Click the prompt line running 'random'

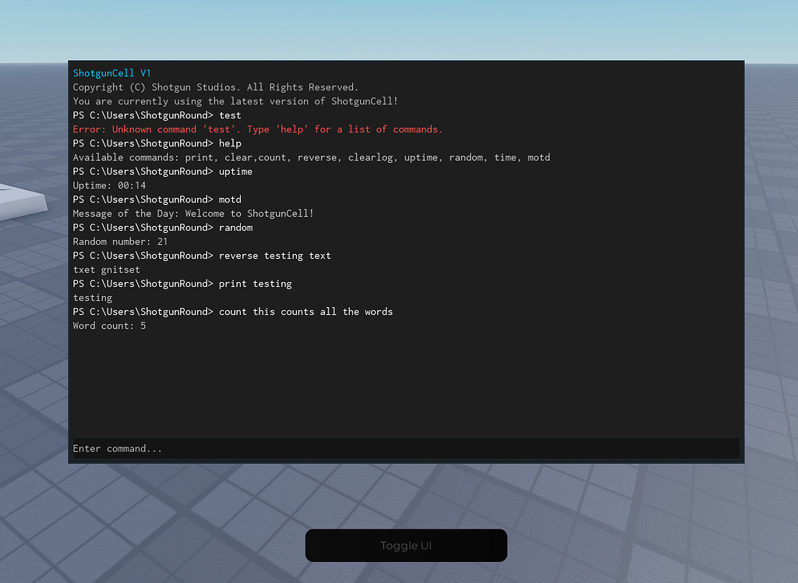(163, 228)
